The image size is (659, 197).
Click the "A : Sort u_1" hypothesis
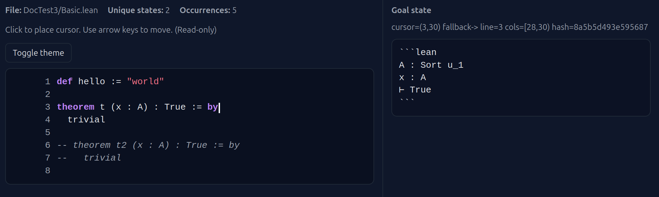pyautogui.click(x=431, y=65)
